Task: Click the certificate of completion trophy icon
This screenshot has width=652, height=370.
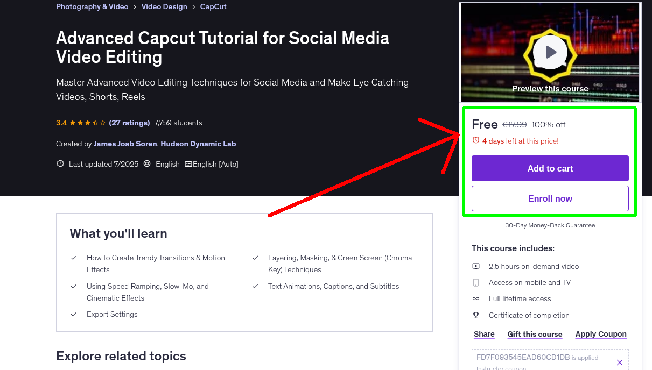Action: coord(476,315)
